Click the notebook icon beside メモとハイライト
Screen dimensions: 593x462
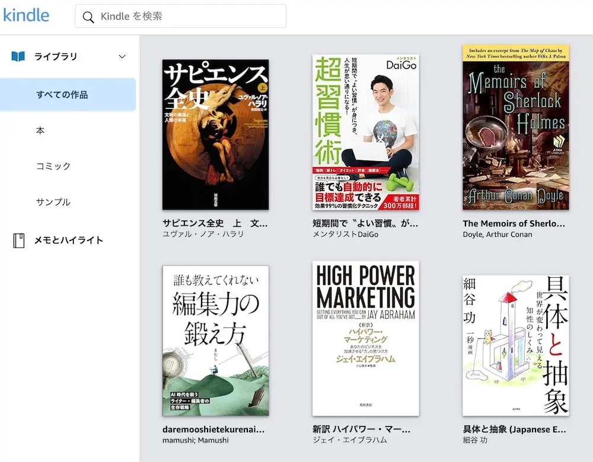pos(18,240)
